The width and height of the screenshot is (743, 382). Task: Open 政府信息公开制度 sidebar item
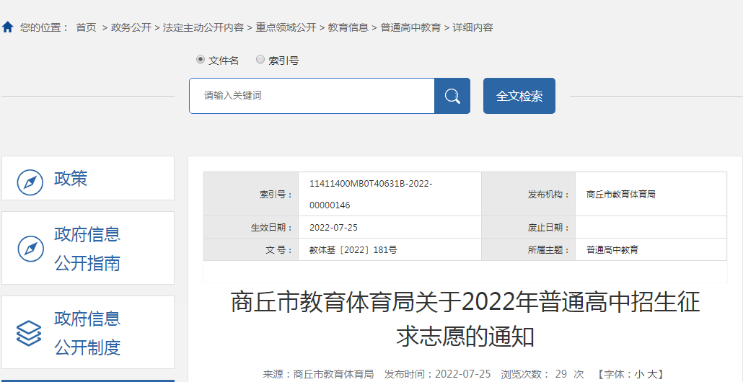88,333
